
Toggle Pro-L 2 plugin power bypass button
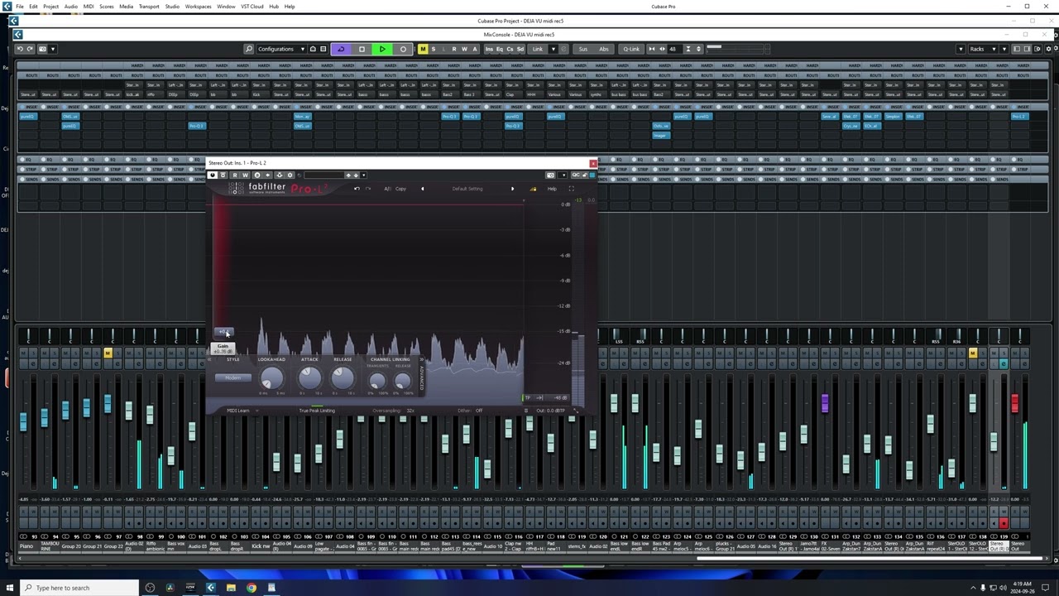coord(213,175)
